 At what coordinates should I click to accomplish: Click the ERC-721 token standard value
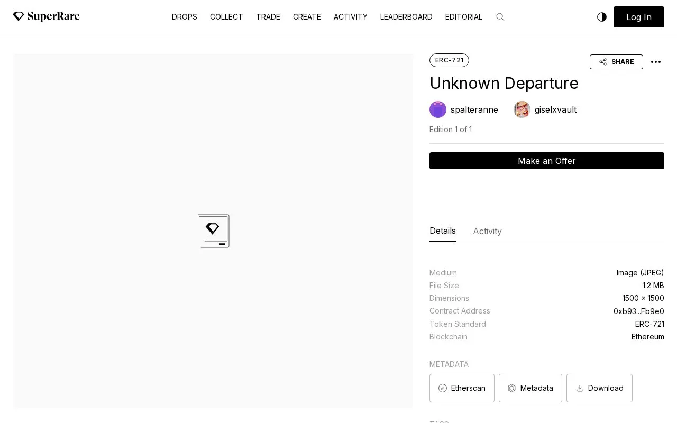point(649,324)
